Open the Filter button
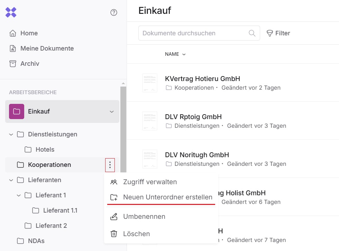Viewport: 339px width, 251px height. click(278, 33)
